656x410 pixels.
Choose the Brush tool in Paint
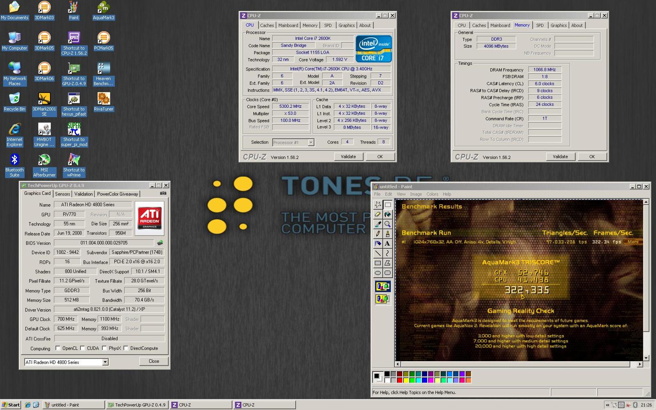point(387,234)
